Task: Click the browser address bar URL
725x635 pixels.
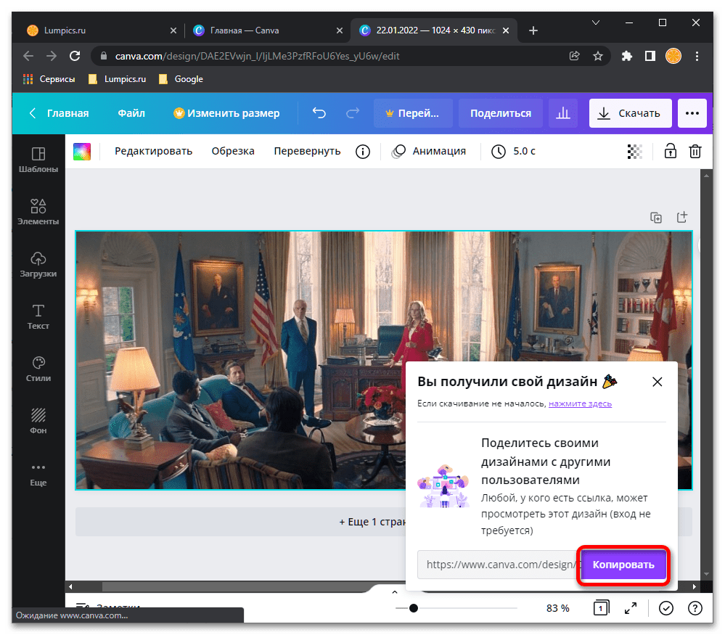Action: pos(257,56)
